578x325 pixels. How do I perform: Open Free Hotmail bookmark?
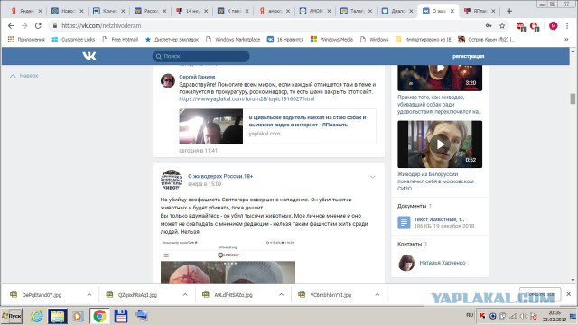(x=120, y=39)
